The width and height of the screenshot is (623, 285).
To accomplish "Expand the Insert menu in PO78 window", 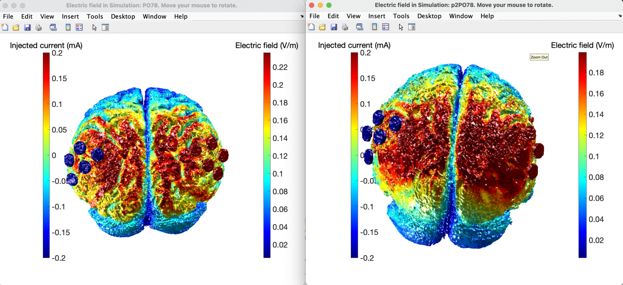I will click(71, 17).
